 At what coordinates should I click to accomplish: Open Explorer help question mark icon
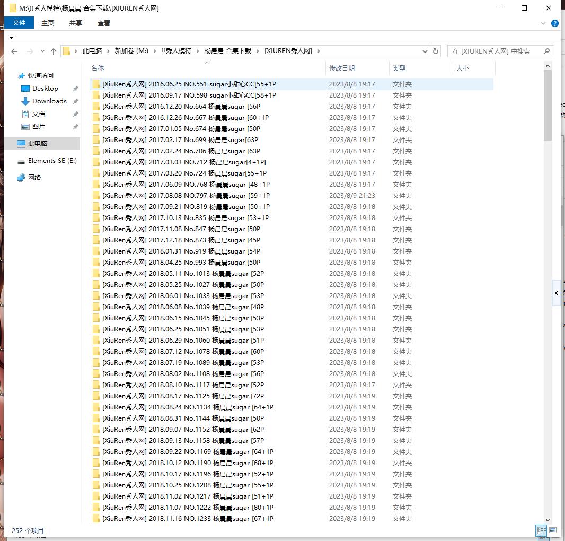pos(555,23)
